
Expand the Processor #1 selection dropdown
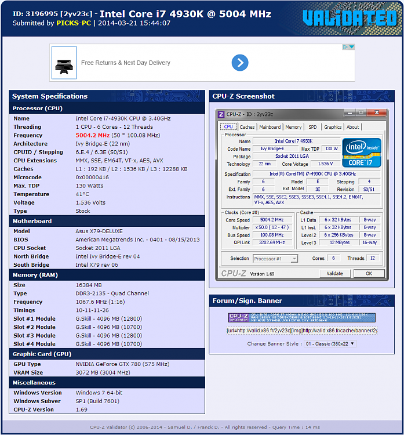coord(275,259)
